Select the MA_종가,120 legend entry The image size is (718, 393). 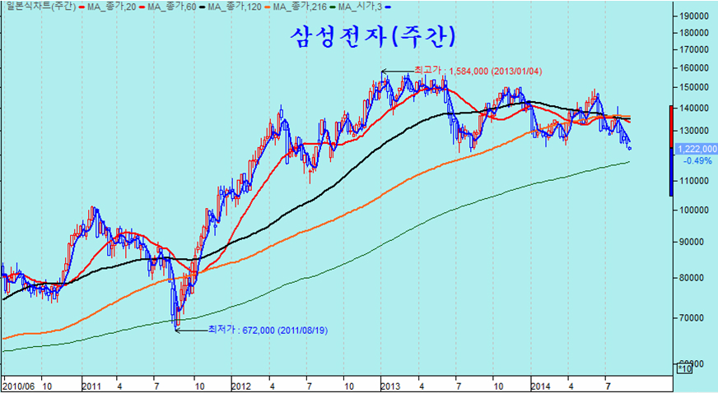pos(234,7)
